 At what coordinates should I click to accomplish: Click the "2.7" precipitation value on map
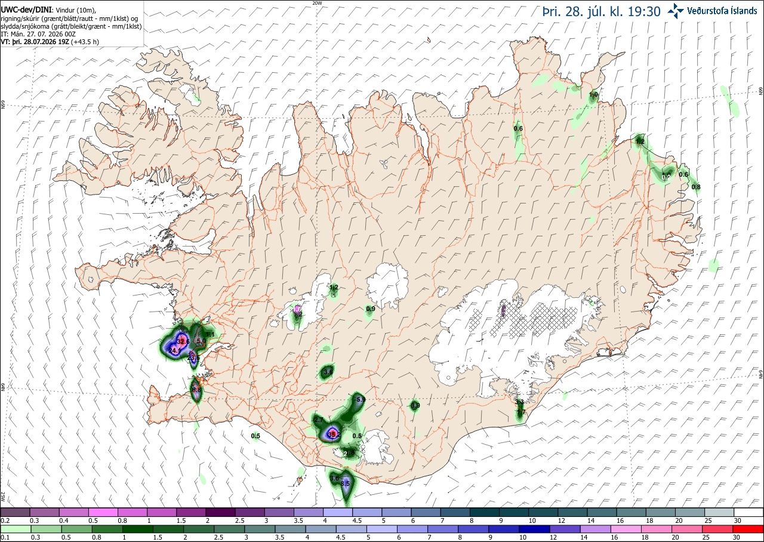point(318,421)
